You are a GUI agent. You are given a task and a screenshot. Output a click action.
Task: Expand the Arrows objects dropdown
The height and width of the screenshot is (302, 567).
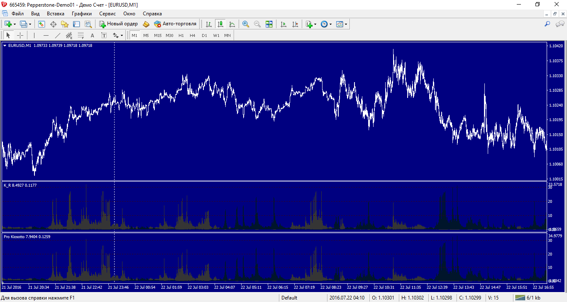(x=121, y=36)
